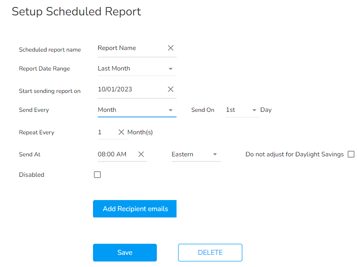Open the Send On 1st day dropdown
The height and width of the screenshot is (267, 357).
point(242,110)
